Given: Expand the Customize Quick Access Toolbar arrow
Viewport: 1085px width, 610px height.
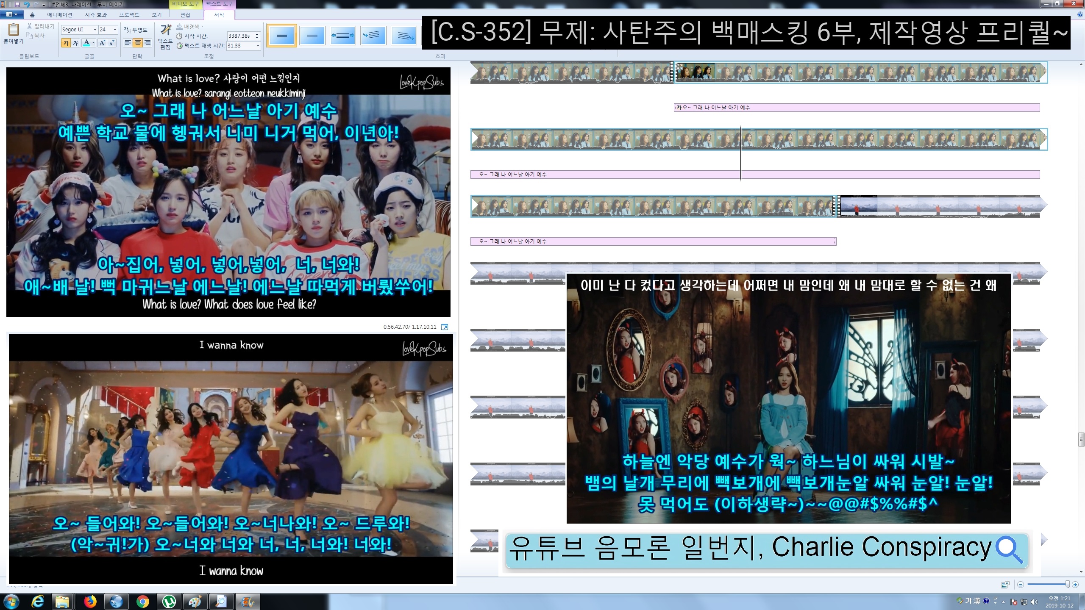Looking at the screenshot, I should coord(44,5).
